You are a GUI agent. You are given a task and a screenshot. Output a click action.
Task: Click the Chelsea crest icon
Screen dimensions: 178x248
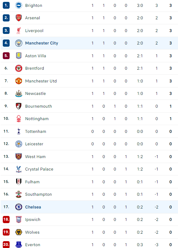(x=19, y=207)
